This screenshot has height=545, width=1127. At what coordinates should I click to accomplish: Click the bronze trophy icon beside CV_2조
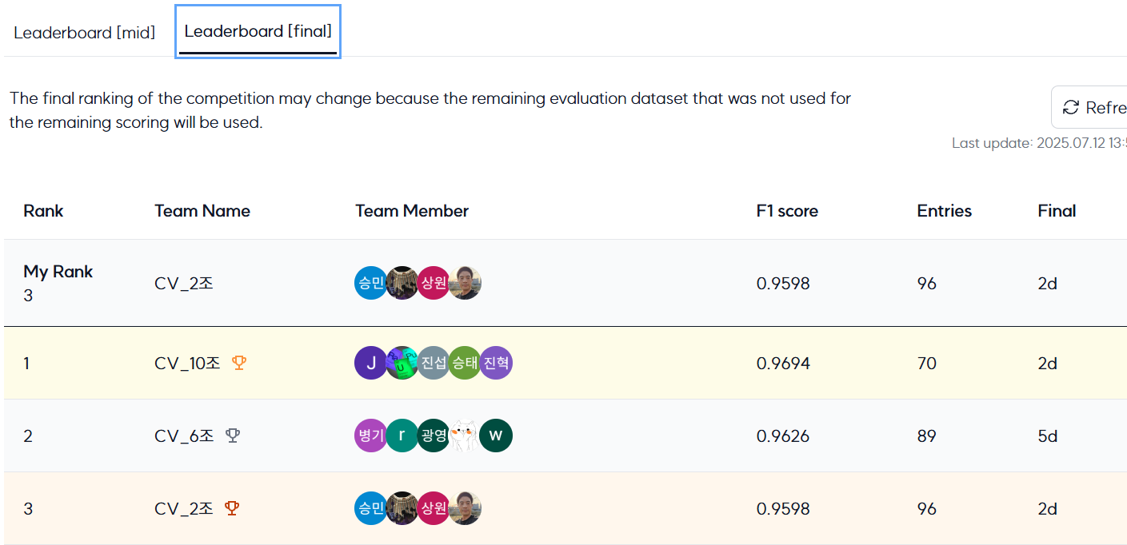pos(232,508)
